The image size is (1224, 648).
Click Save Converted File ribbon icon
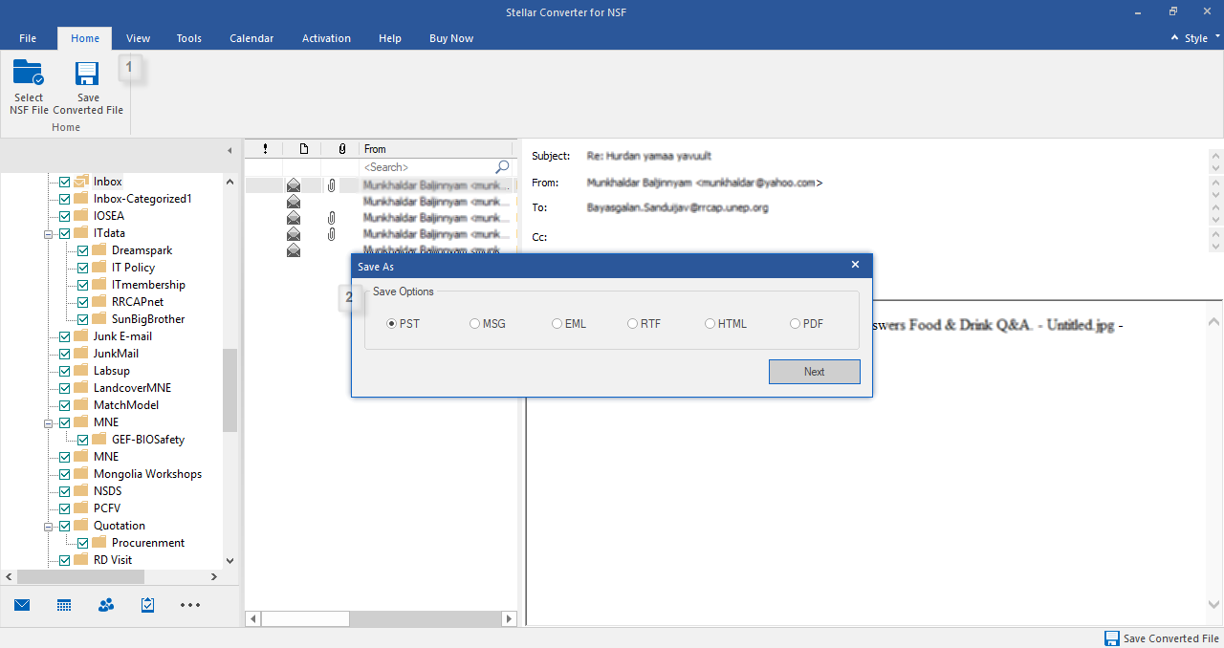coord(88,74)
